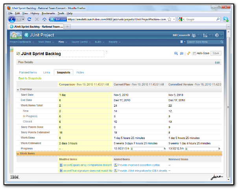Screen dimensions: 238x189
Task: Click the browser address URL field
Action: (x=117, y=19)
